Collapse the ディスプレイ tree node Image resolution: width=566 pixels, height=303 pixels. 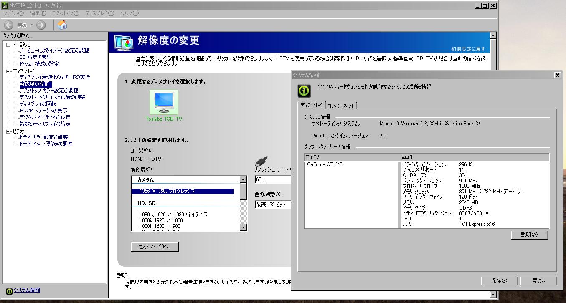8,71
